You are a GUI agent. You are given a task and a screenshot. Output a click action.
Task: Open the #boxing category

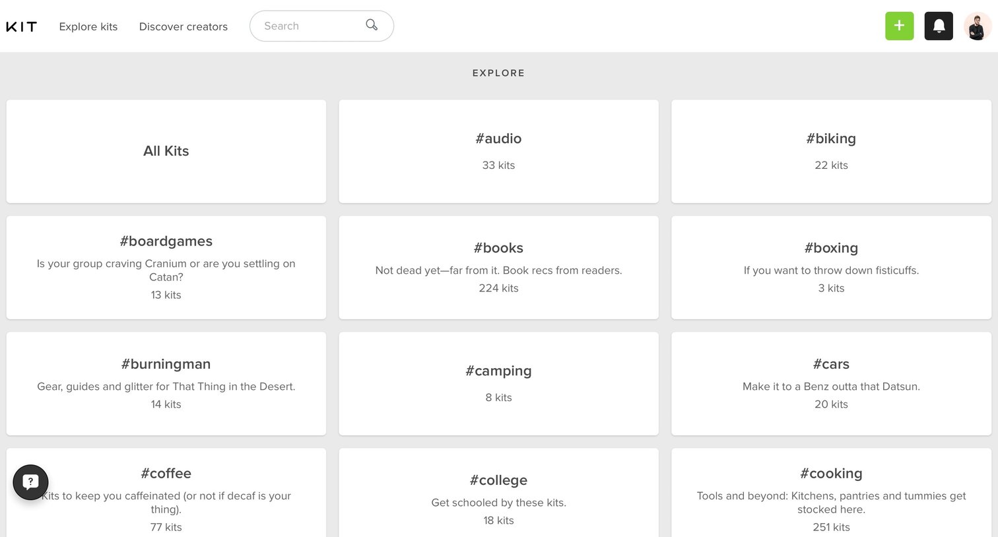click(831, 267)
